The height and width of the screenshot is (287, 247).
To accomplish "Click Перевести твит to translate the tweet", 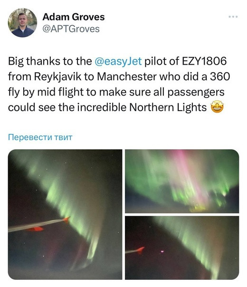I will pyautogui.click(x=40, y=137).
